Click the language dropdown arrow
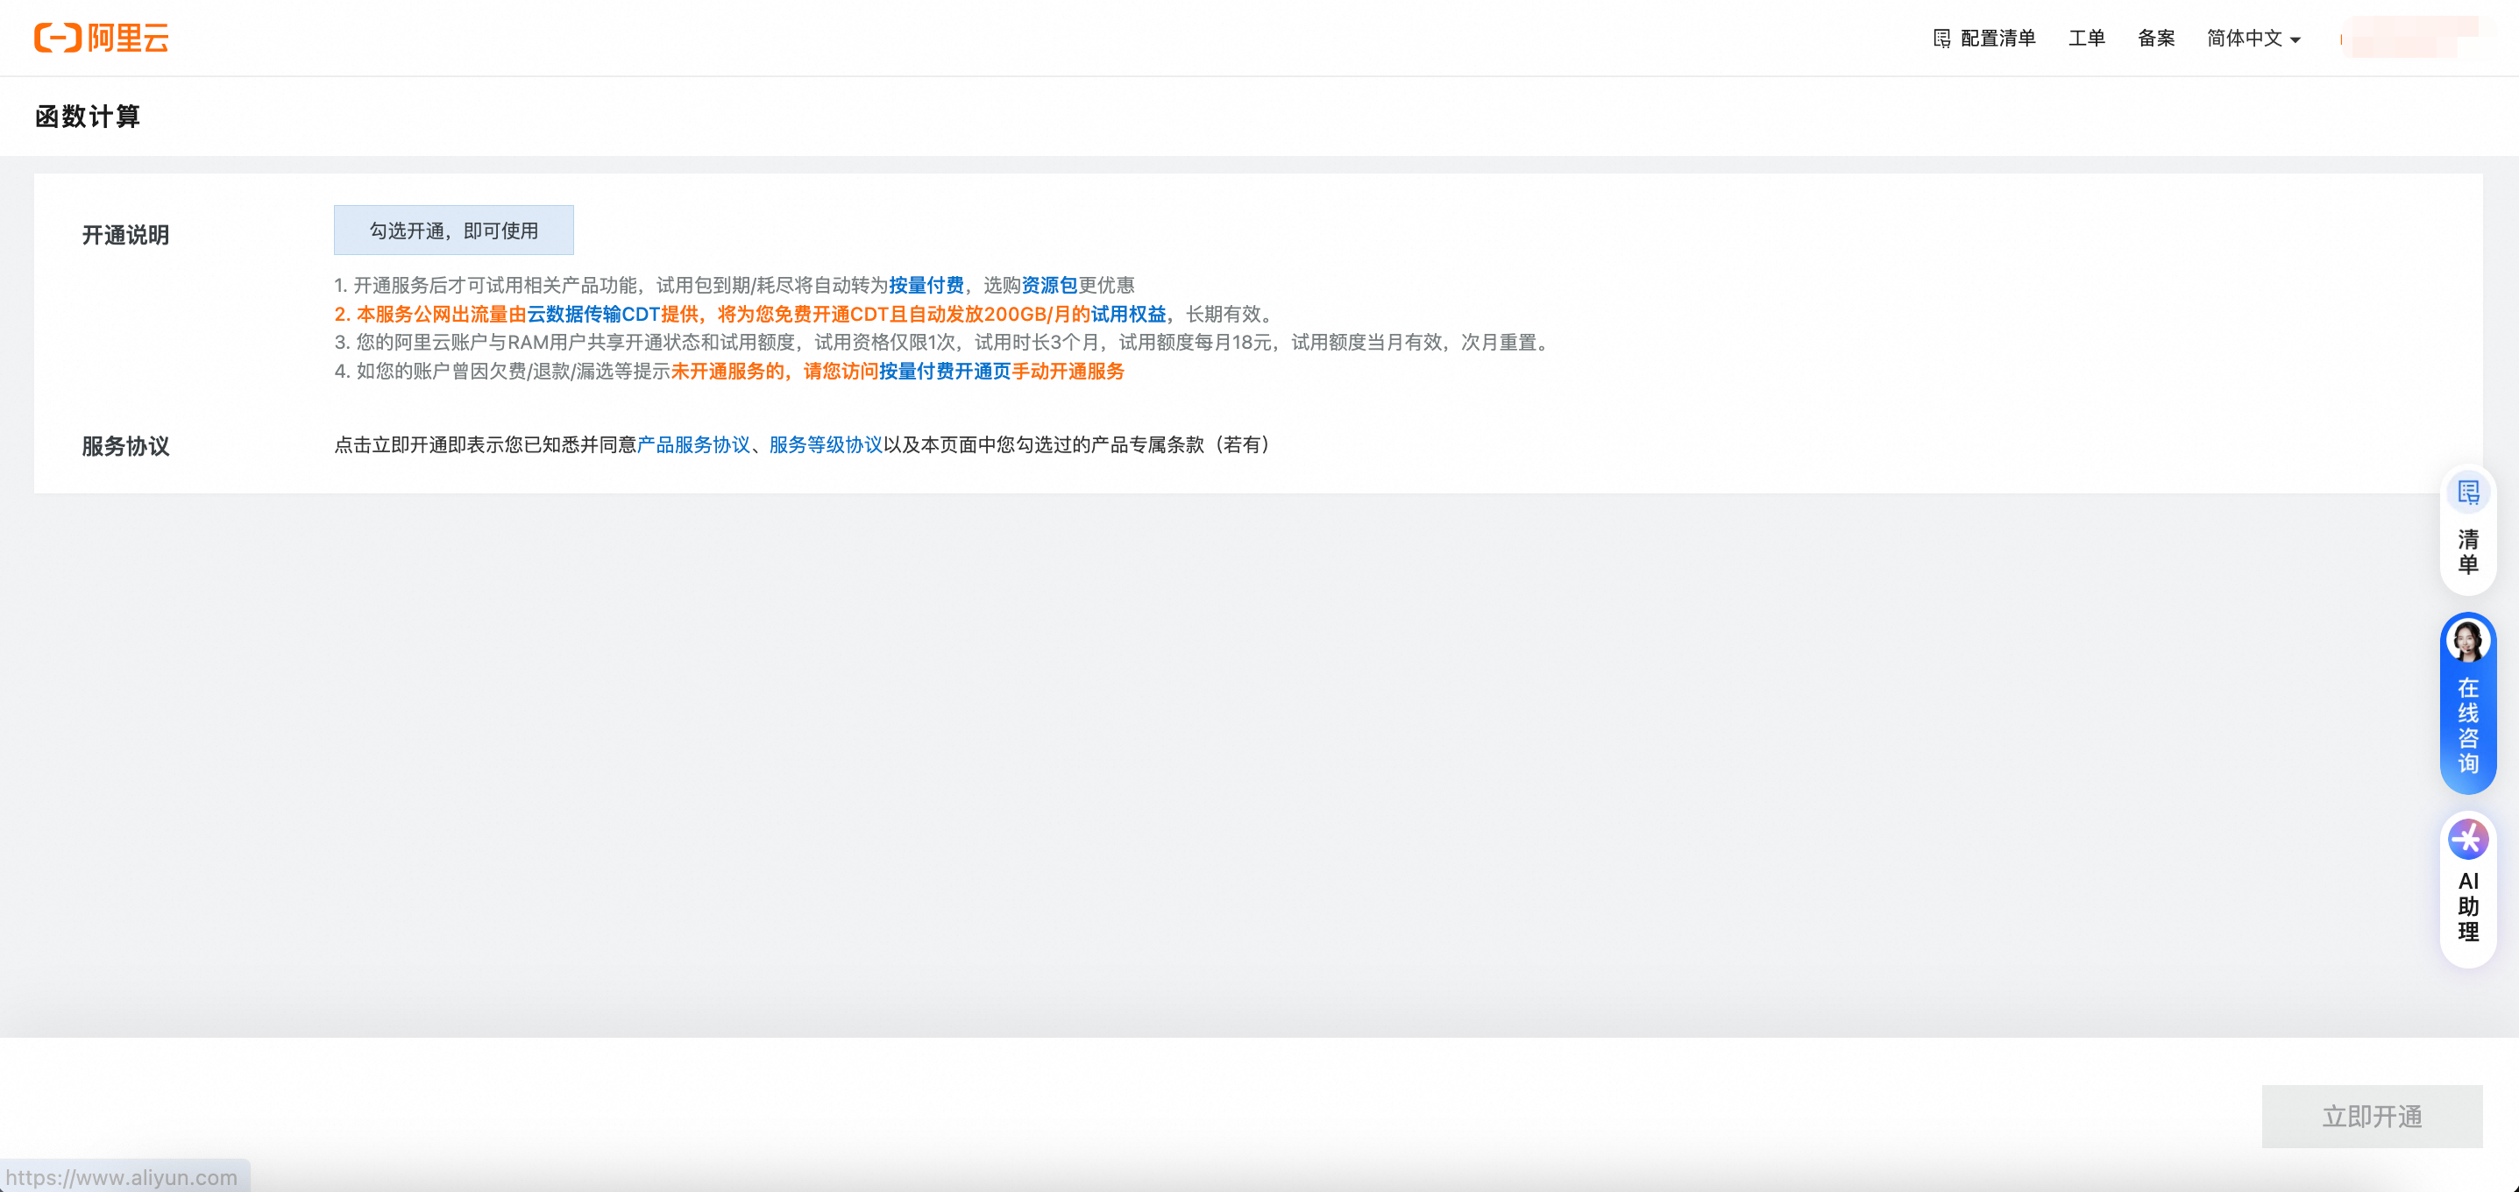 tap(2295, 40)
